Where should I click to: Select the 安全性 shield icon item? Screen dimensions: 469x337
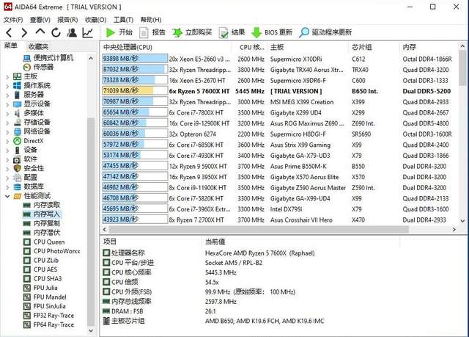click(x=18, y=168)
